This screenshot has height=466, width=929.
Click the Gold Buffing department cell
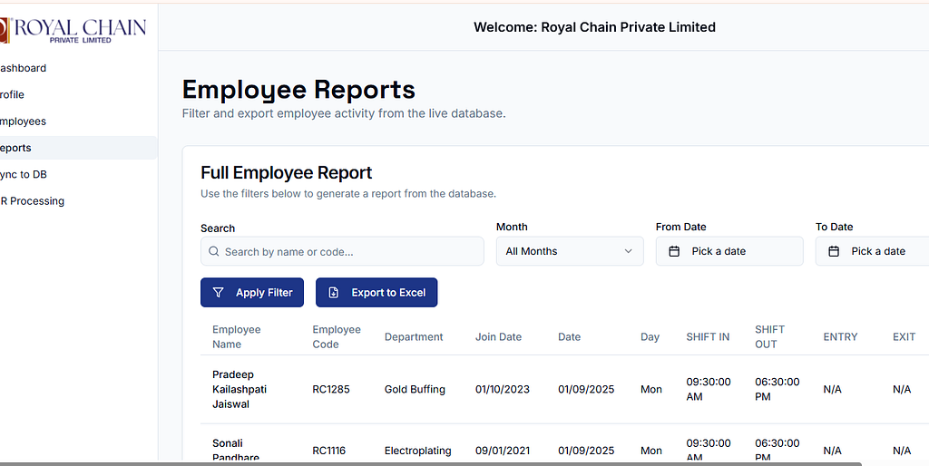click(415, 390)
